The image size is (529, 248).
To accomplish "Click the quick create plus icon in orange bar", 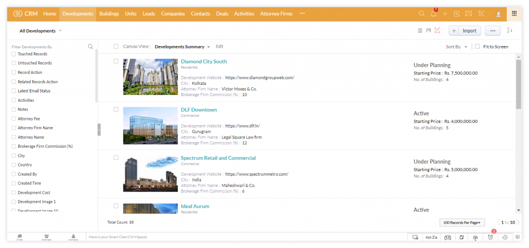I will coord(445,14).
